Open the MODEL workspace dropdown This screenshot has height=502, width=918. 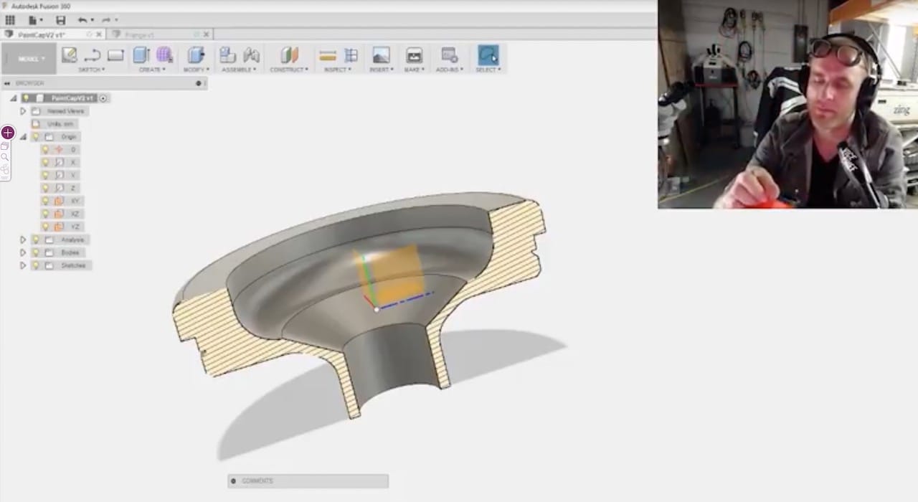(30, 59)
